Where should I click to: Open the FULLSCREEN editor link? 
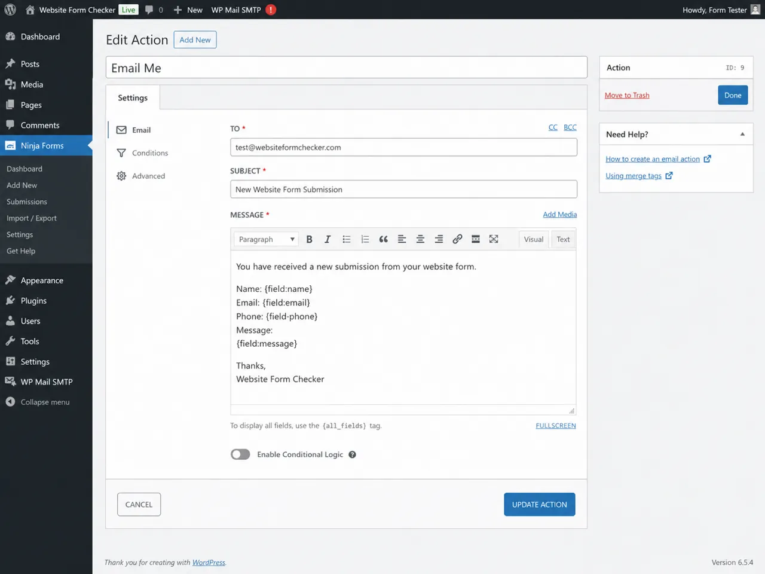tap(556, 426)
